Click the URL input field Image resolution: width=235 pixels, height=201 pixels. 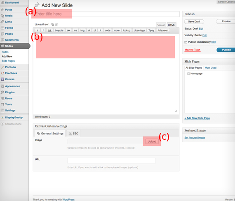pyautogui.click(x=111, y=161)
